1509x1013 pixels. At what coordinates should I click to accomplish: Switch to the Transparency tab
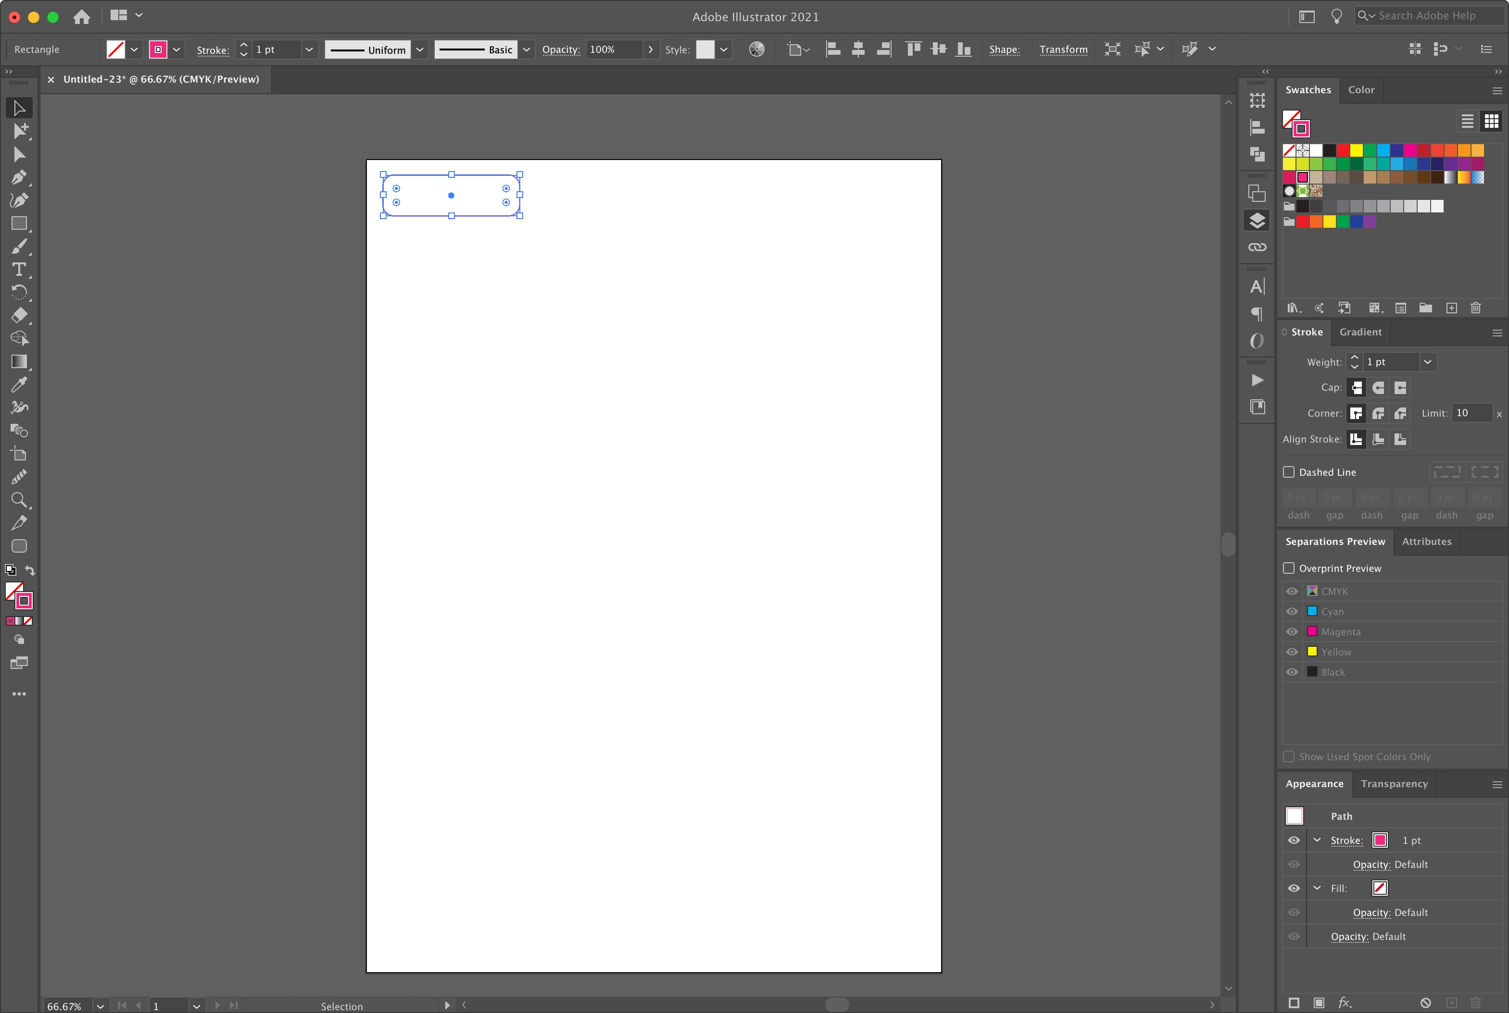pos(1394,784)
